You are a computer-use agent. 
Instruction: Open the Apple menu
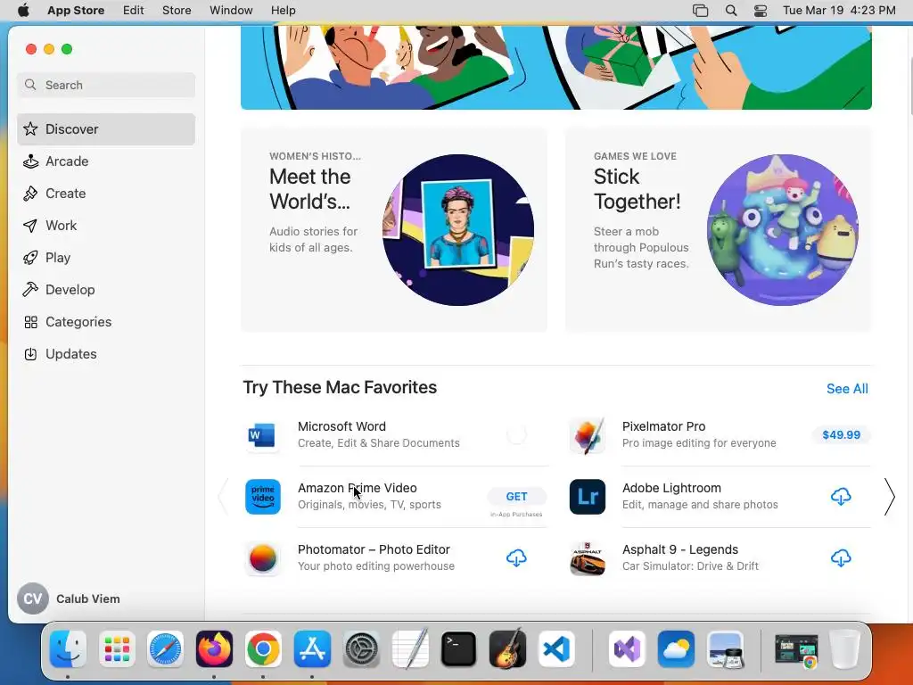23,11
